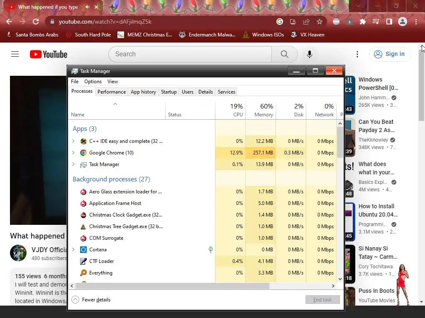Viewport: 425px width, 318px height.
Task: Open the Santa Bombs Arabs bookmark
Action: coord(32,35)
